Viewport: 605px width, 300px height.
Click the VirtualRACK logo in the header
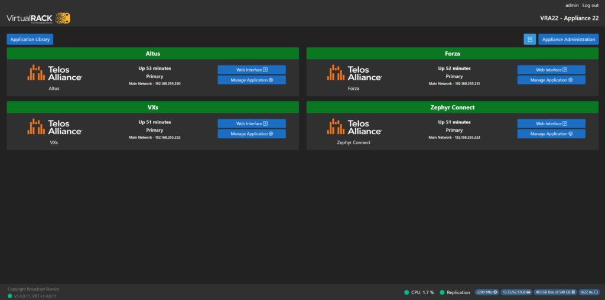coord(38,18)
